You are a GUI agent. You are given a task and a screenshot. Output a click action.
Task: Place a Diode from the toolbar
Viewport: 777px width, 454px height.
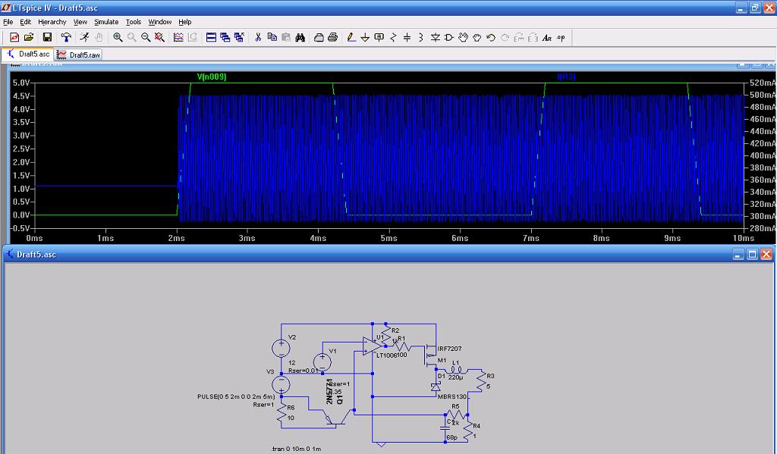point(435,38)
